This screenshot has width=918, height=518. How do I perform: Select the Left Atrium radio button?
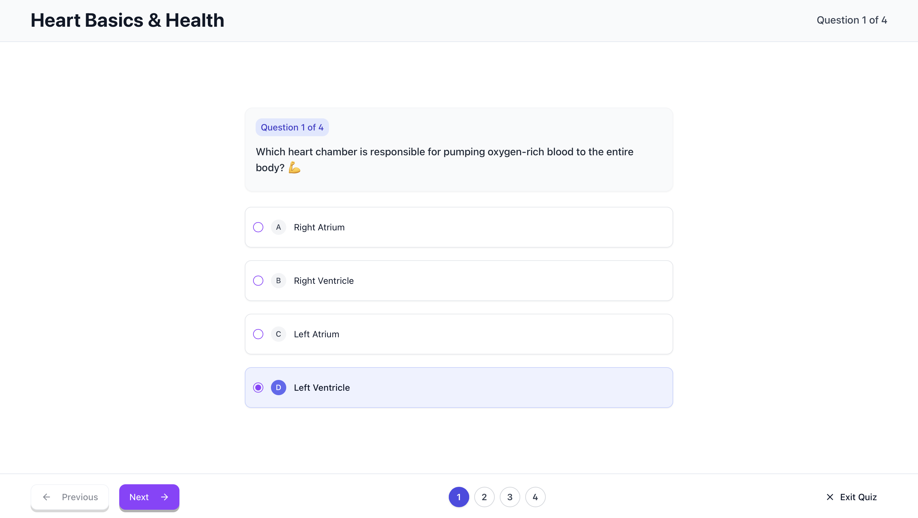pos(258,334)
